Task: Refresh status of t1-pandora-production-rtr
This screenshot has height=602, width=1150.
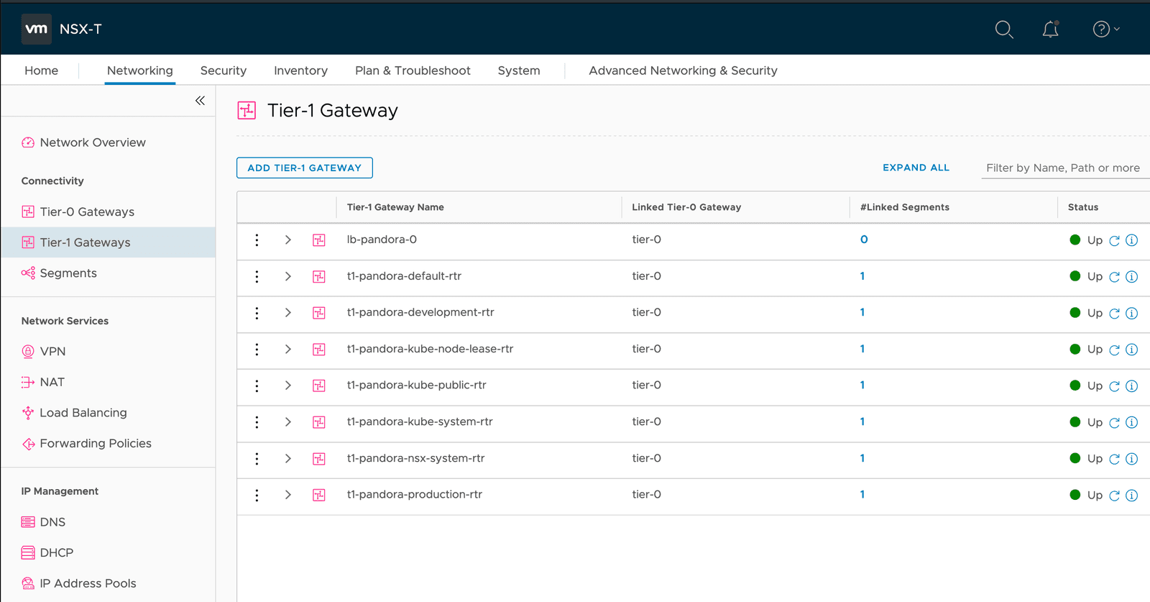Action: click(x=1114, y=496)
